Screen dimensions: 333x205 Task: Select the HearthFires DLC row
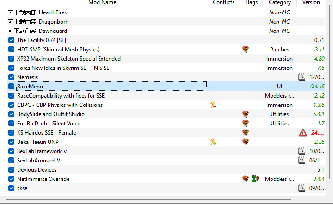[x=166, y=12]
